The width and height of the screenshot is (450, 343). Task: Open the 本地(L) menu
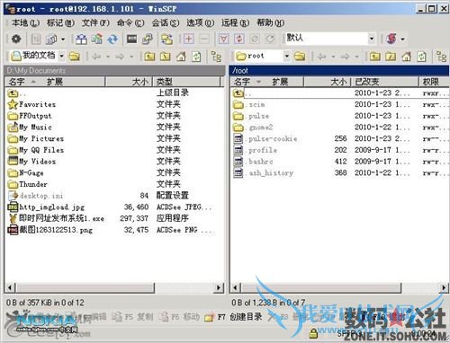[x=25, y=22]
